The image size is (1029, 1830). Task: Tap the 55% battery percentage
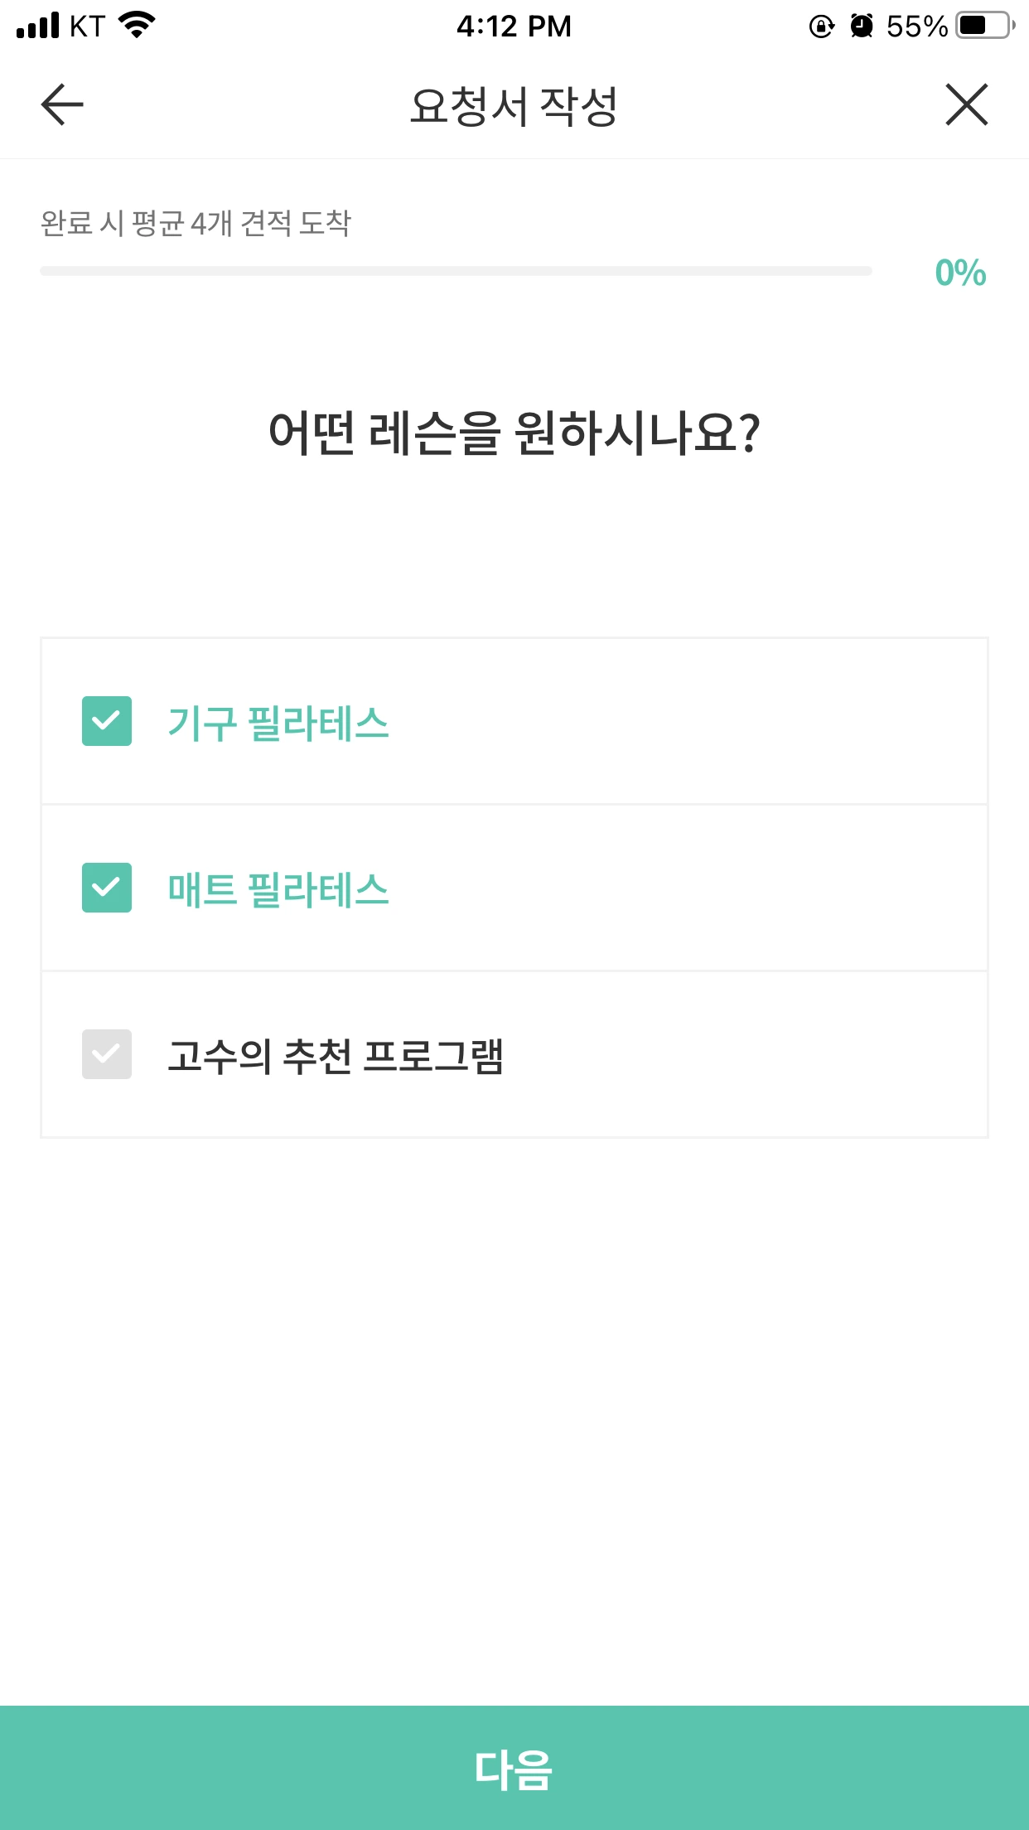pyautogui.click(x=916, y=27)
